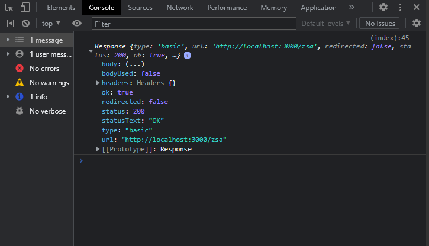Select the No verbose bug icon
Viewport: 429px width, 246px height.
click(x=20, y=111)
